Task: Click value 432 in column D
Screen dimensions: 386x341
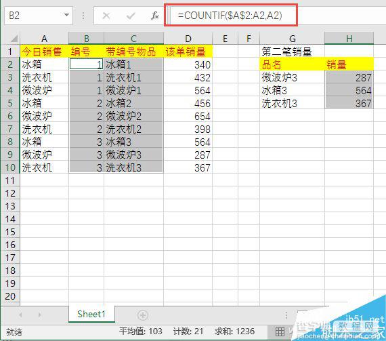Action: pos(188,77)
